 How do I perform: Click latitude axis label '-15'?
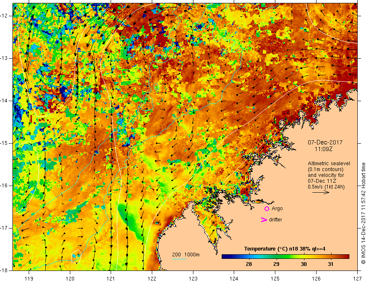[4, 143]
